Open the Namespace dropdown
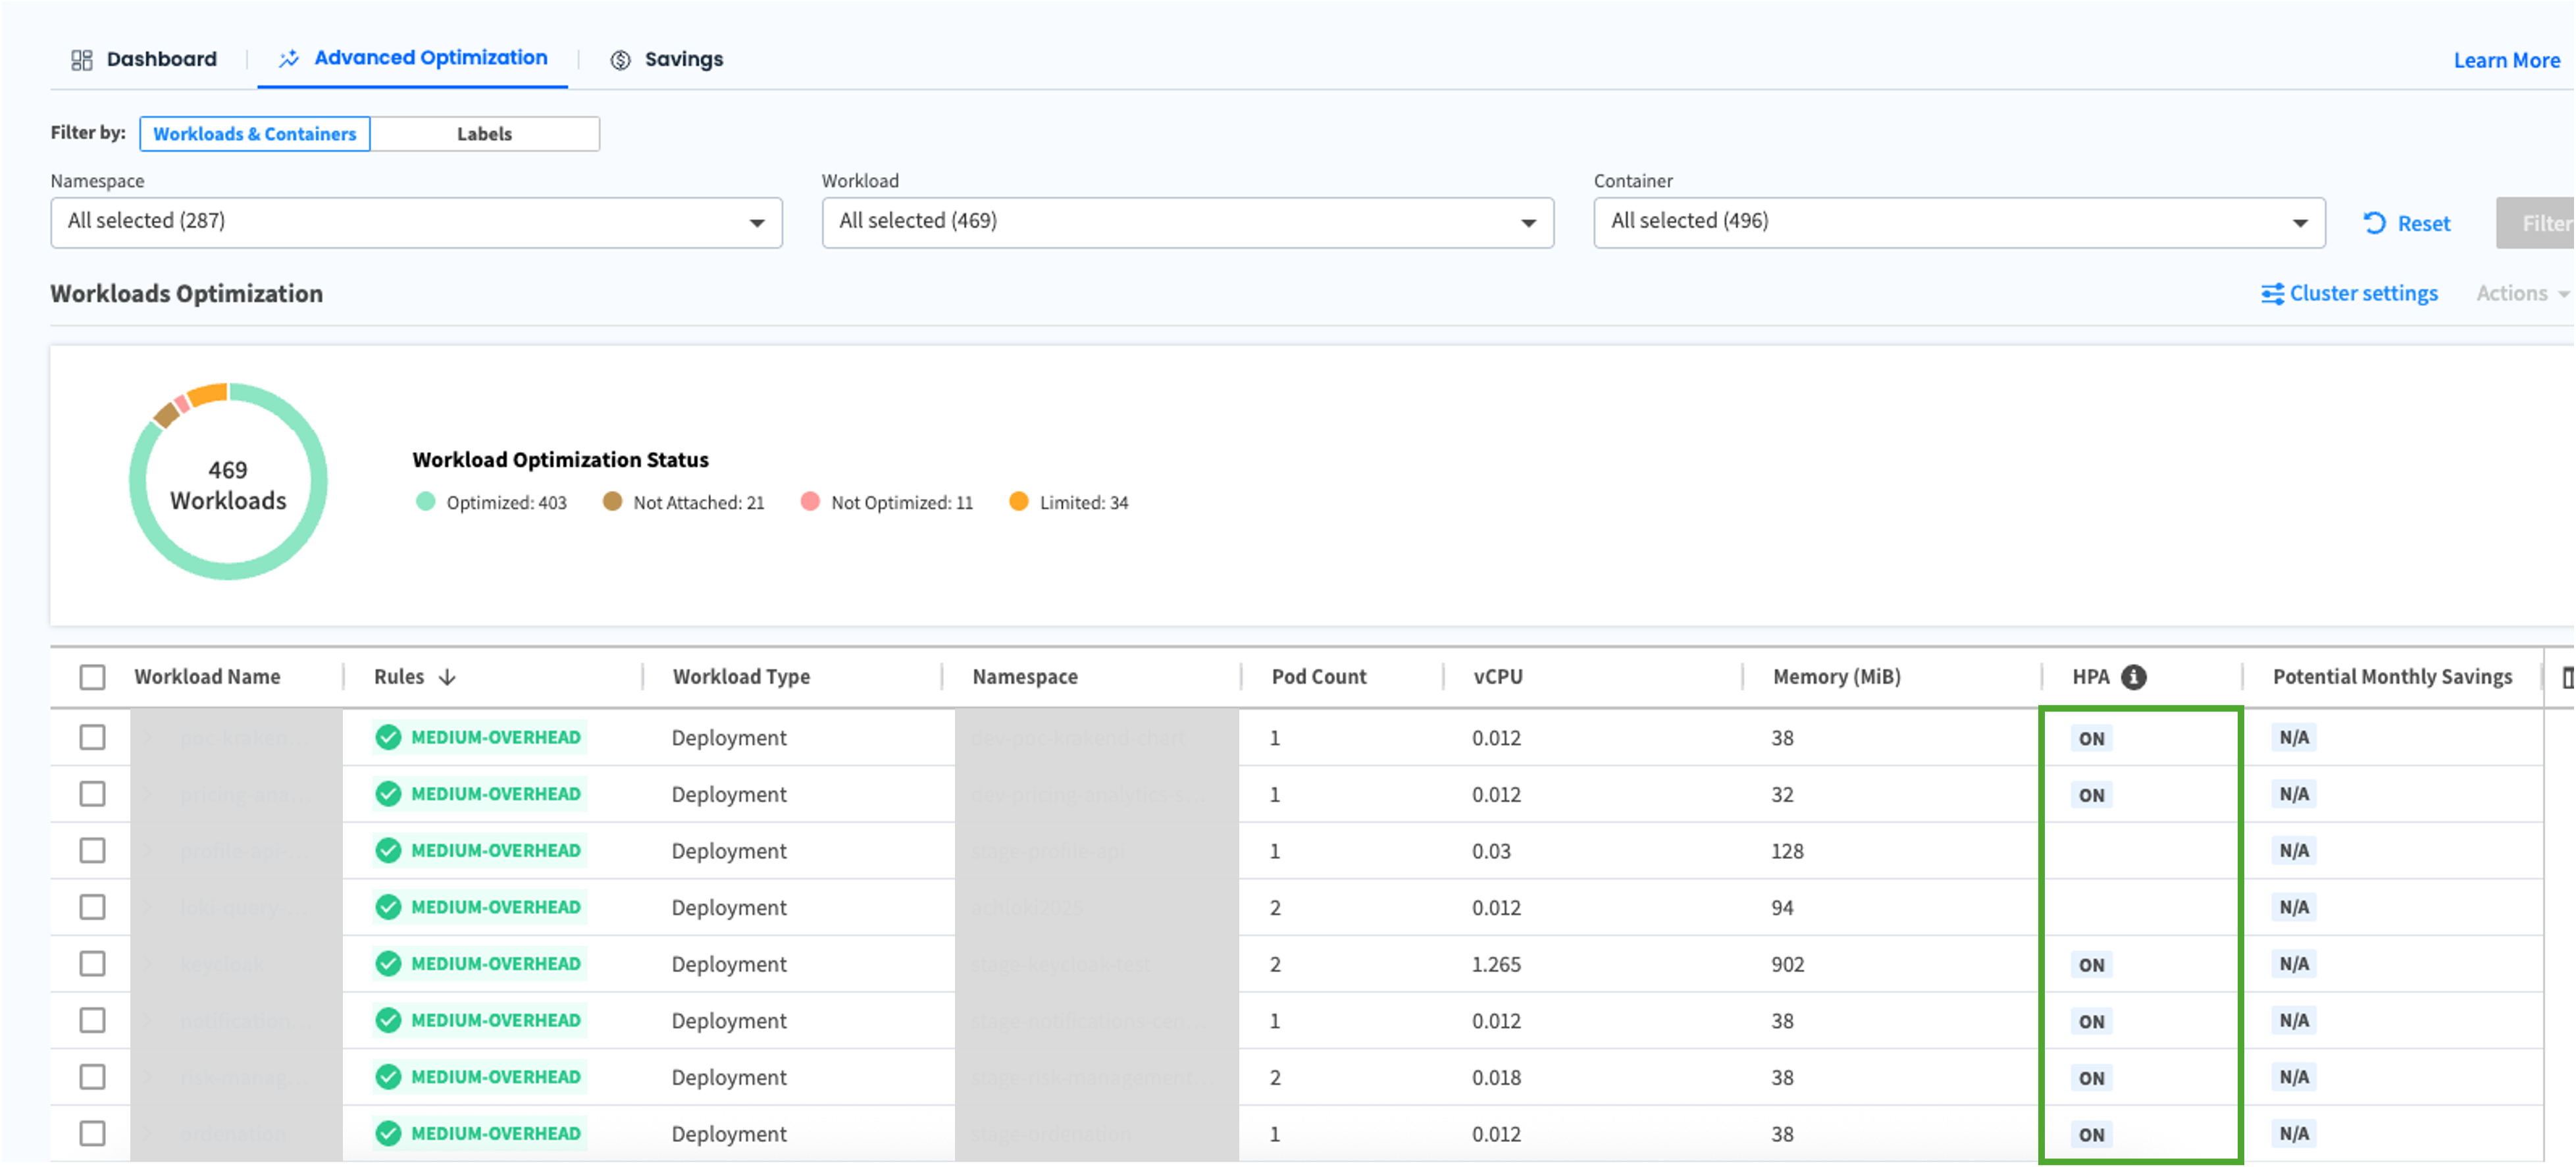Image resolution: width=2576 pixels, height=1167 pixels. click(416, 222)
